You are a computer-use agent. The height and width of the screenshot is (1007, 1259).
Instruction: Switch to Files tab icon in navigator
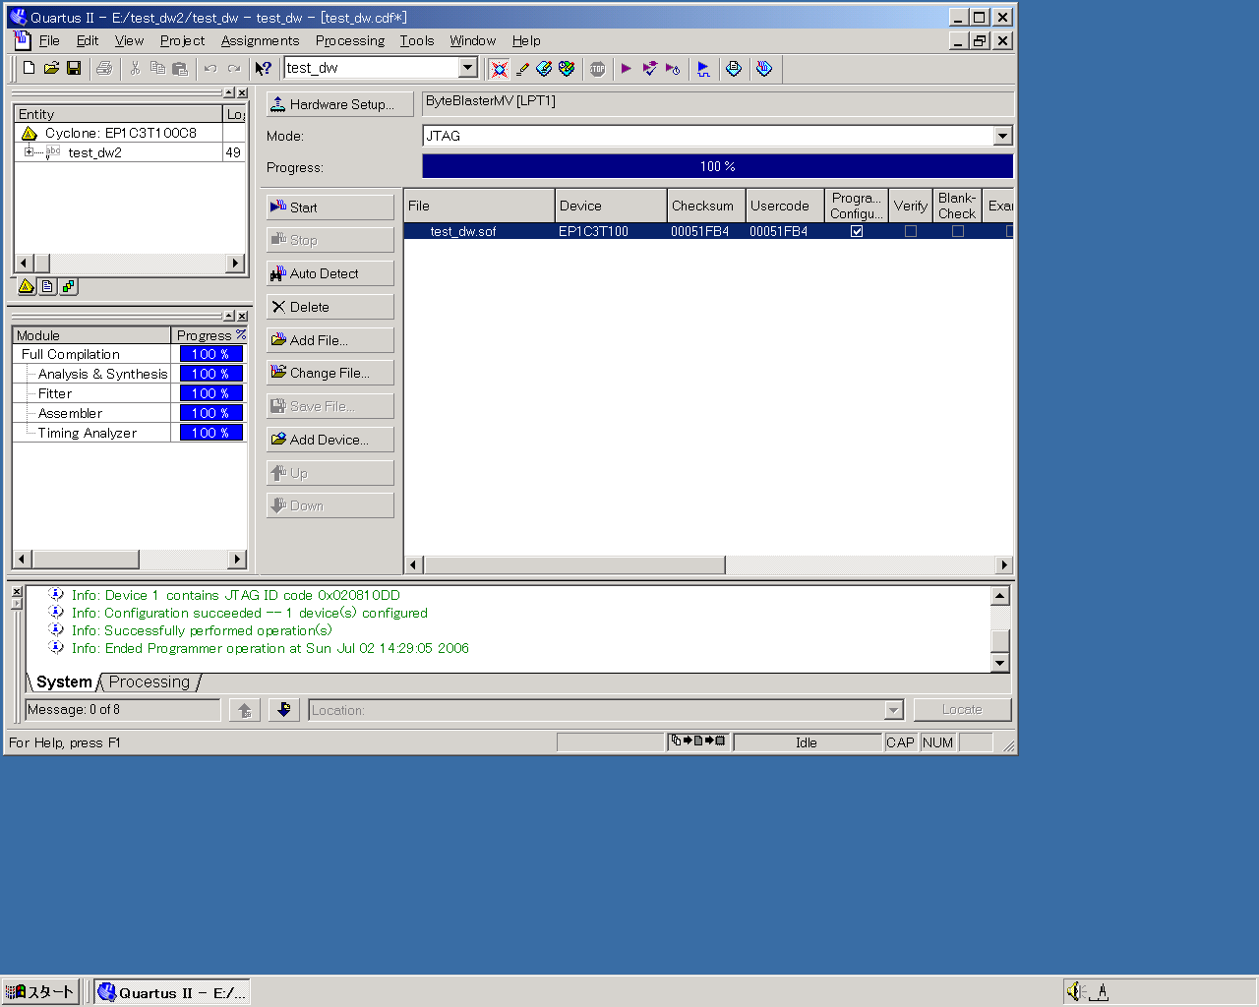47,287
